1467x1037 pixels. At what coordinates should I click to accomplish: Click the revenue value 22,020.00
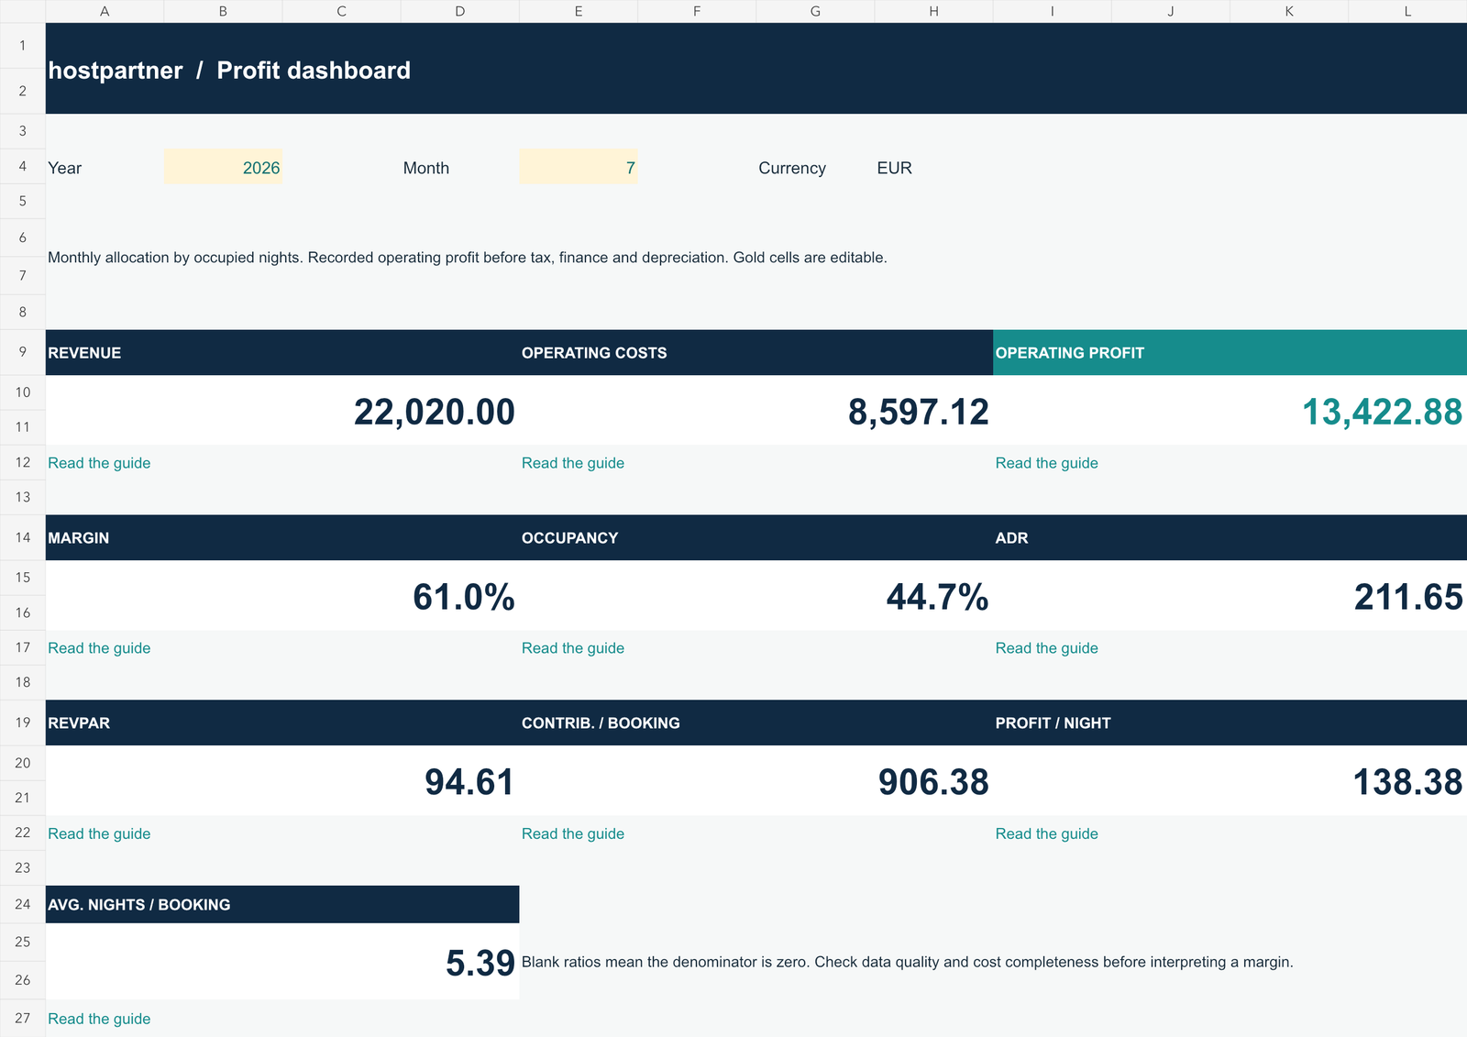point(435,412)
